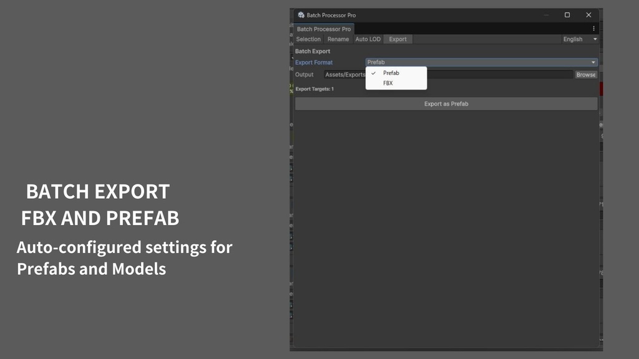This screenshot has width=639, height=359.
Task: Click the Export as Prefab button
Action: point(446,103)
